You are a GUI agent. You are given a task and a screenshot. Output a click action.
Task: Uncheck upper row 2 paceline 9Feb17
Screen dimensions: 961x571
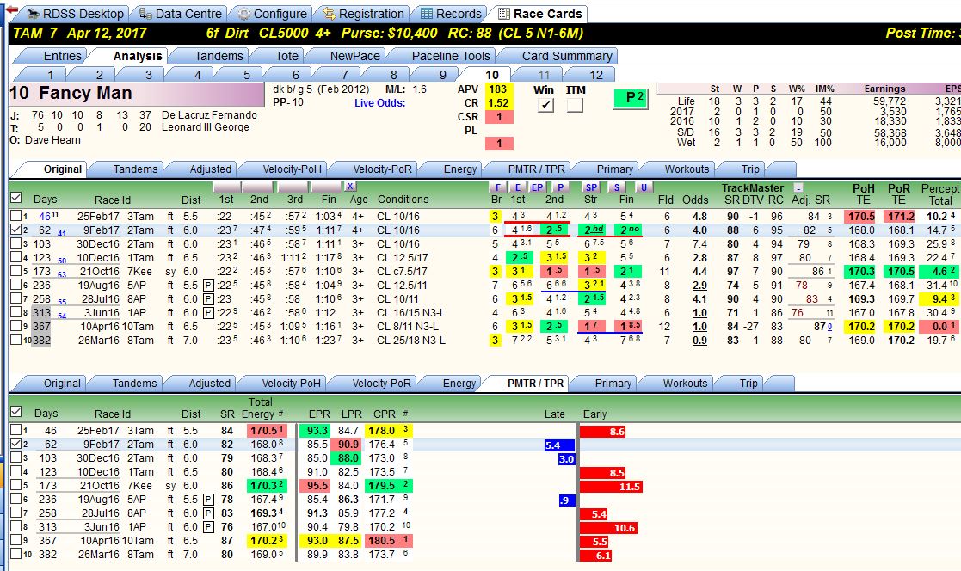16,230
